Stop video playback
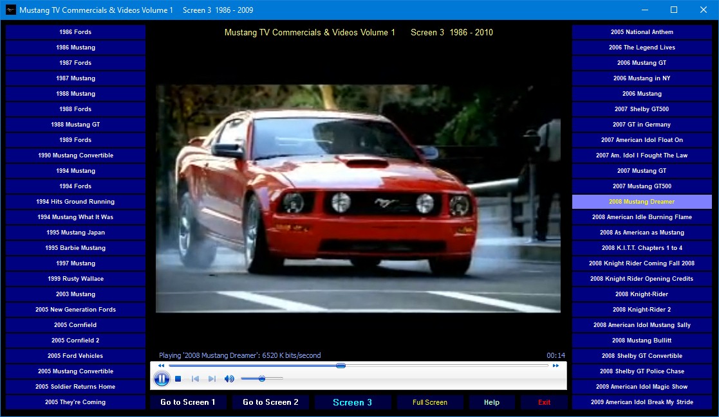This screenshot has width=719, height=417. coord(178,378)
